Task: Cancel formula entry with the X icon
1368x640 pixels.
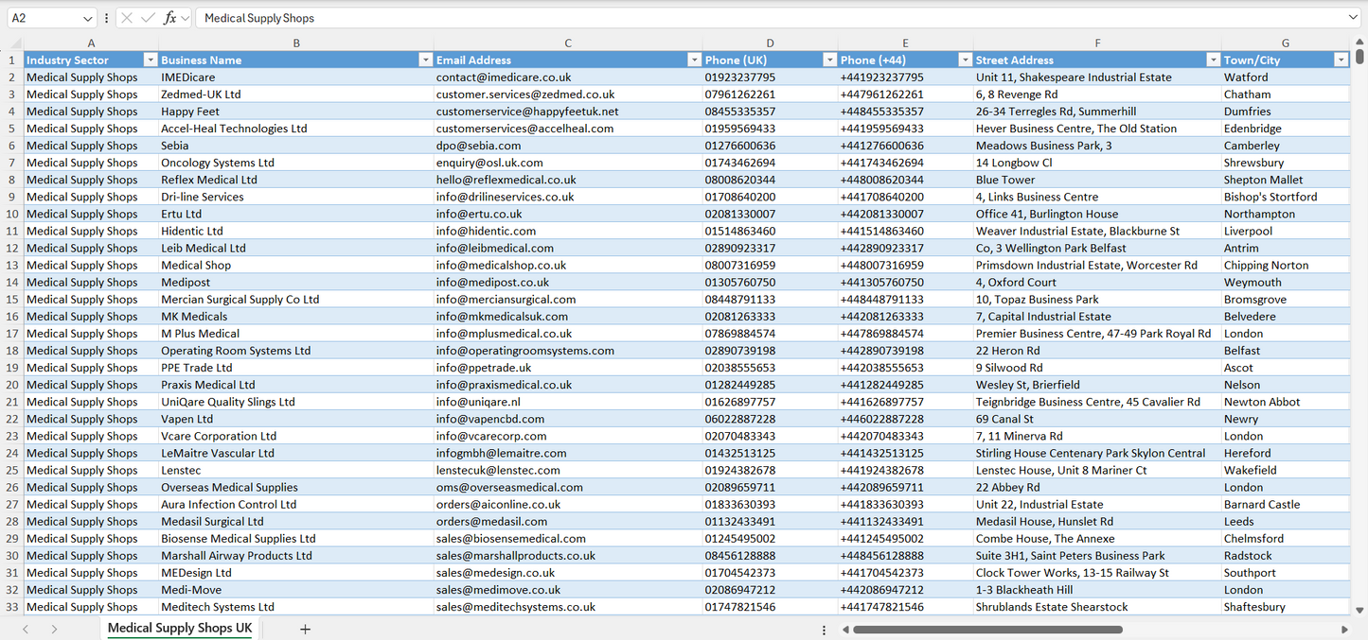Action: (127, 18)
